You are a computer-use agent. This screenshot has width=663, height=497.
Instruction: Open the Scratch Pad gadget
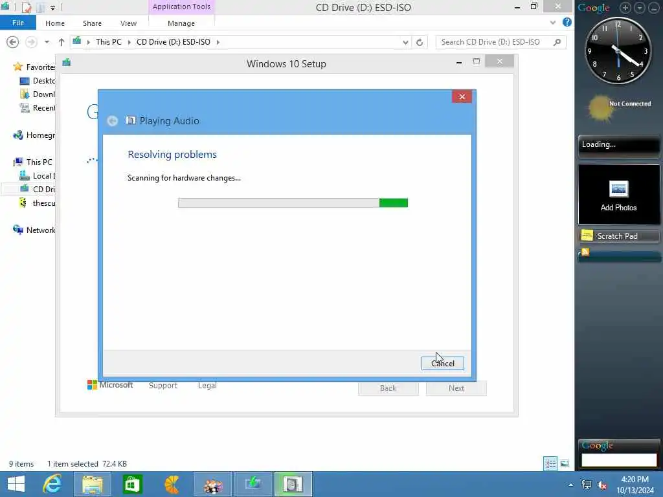click(618, 236)
